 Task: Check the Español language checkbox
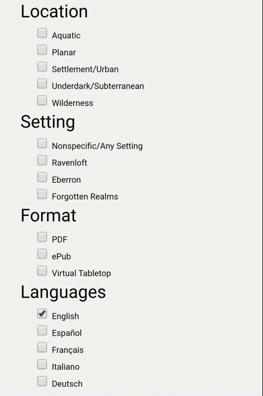[42, 330]
